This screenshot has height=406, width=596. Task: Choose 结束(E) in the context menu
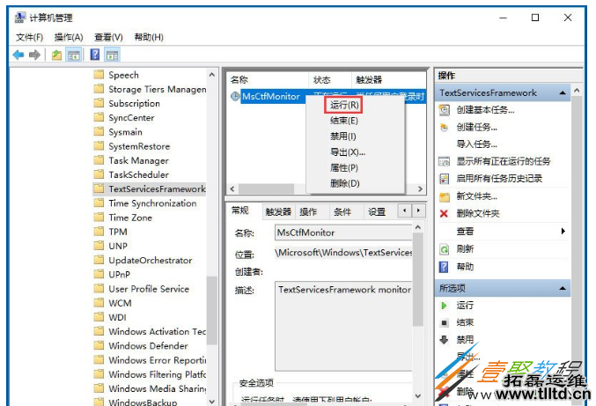pos(344,121)
